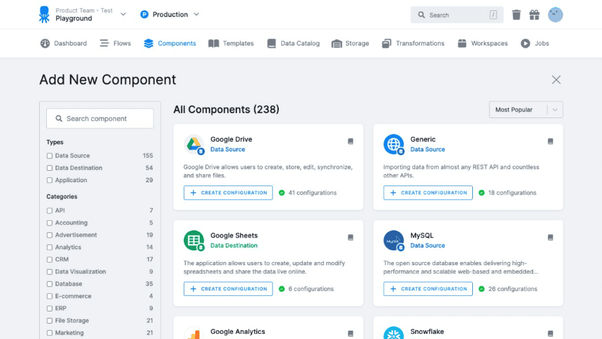Toggle the ERP category checkbox

(49, 309)
